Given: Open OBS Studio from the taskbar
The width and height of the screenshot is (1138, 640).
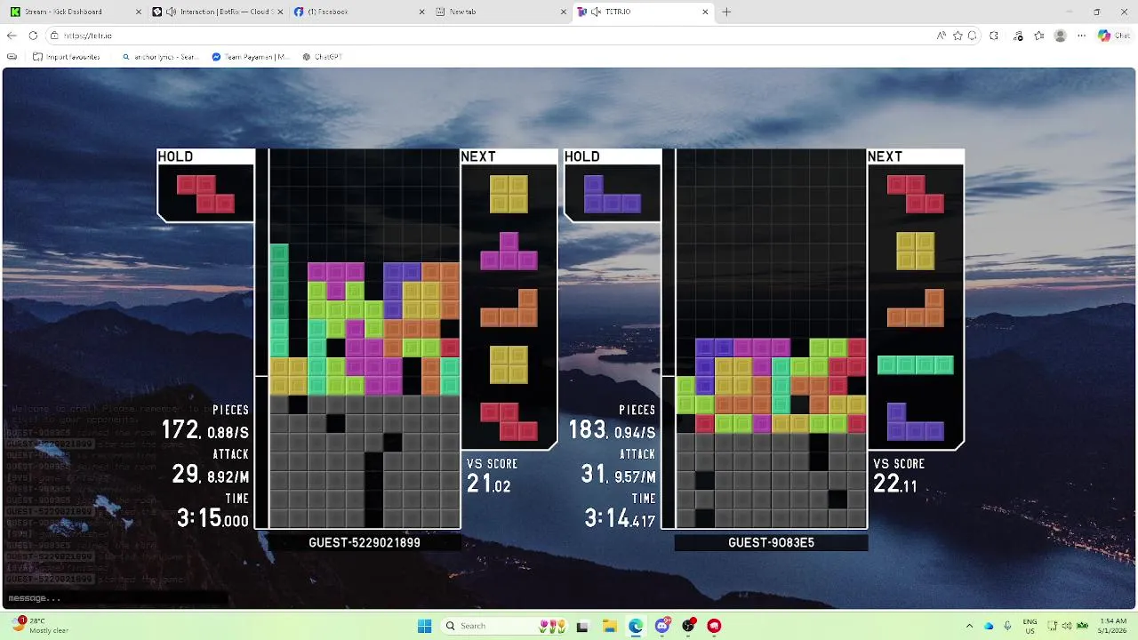Looking at the screenshot, I should pos(688,626).
